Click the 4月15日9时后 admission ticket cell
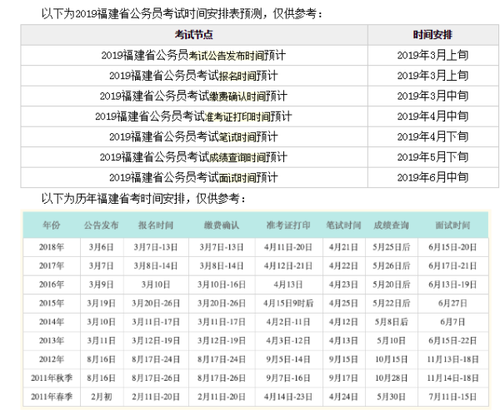This screenshot has height=420, width=500. (288, 304)
